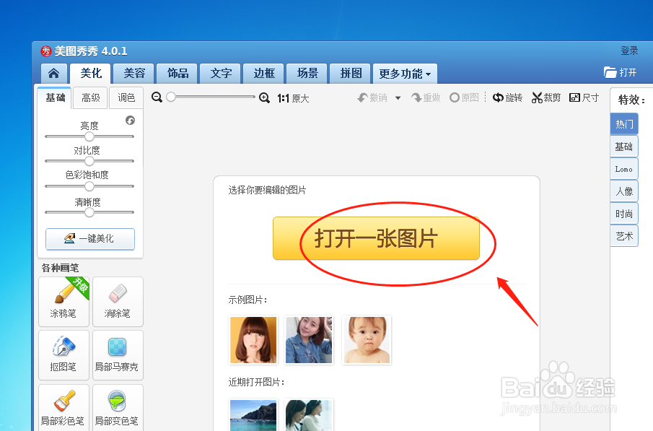Click the 尺寸 resize tool

[x=584, y=97]
